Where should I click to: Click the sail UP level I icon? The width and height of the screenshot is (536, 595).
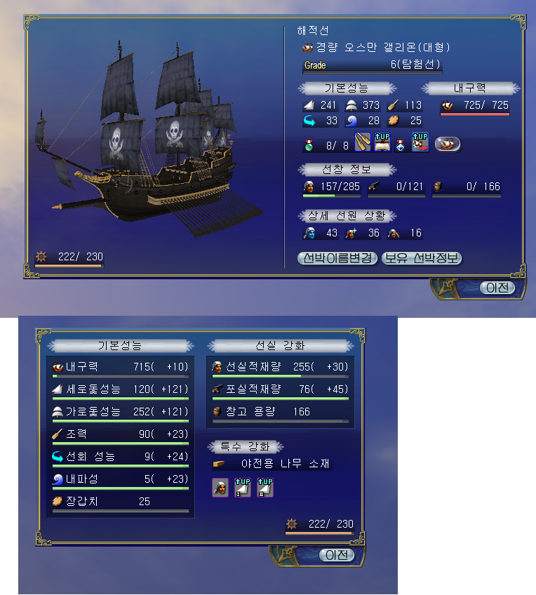coord(243,488)
